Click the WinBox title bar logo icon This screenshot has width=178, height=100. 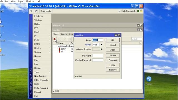point(30,6)
